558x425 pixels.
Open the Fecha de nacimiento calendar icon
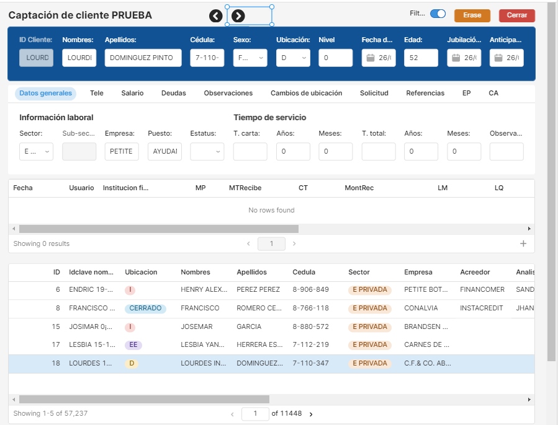(371, 58)
